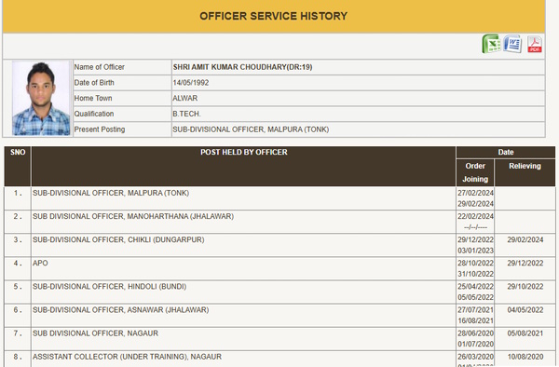559x367 pixels.
Task: Click joining date 16/08/2021
Action: pos(475,320)
